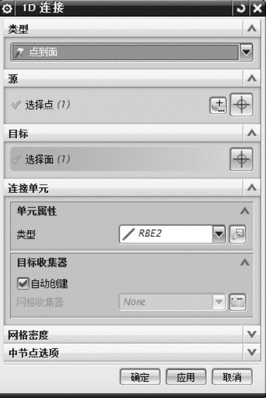
Task: Click the crosshair select point icon in 源
Action: click(x=241, y=105)
